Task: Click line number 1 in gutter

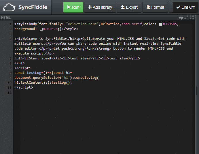Action: (x=10, y=24)
